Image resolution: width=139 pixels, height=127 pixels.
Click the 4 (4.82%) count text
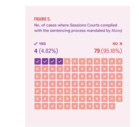46,51
